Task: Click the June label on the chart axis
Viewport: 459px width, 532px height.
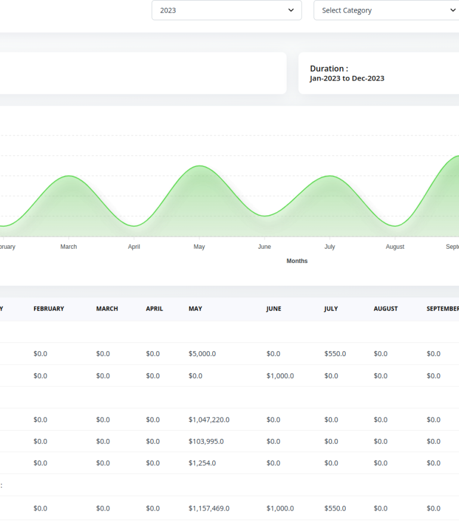Action: click(x=264, y=247)
